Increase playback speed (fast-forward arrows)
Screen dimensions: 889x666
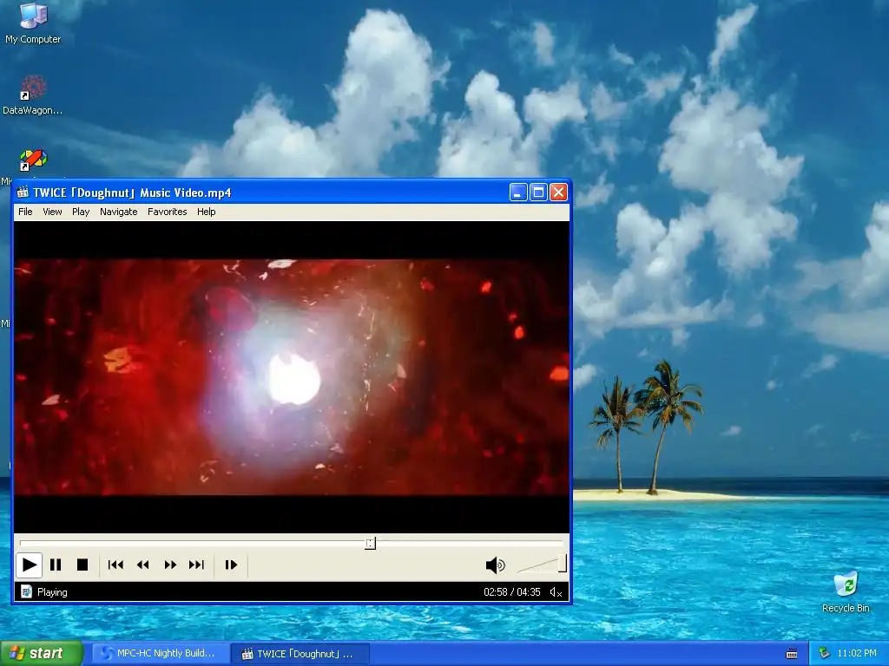[170, 565]
